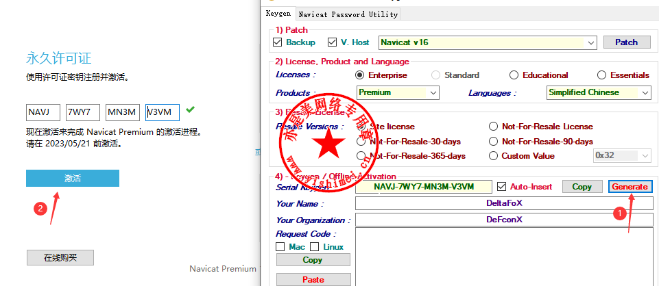Click the Generate serial button

pos(630,187)
